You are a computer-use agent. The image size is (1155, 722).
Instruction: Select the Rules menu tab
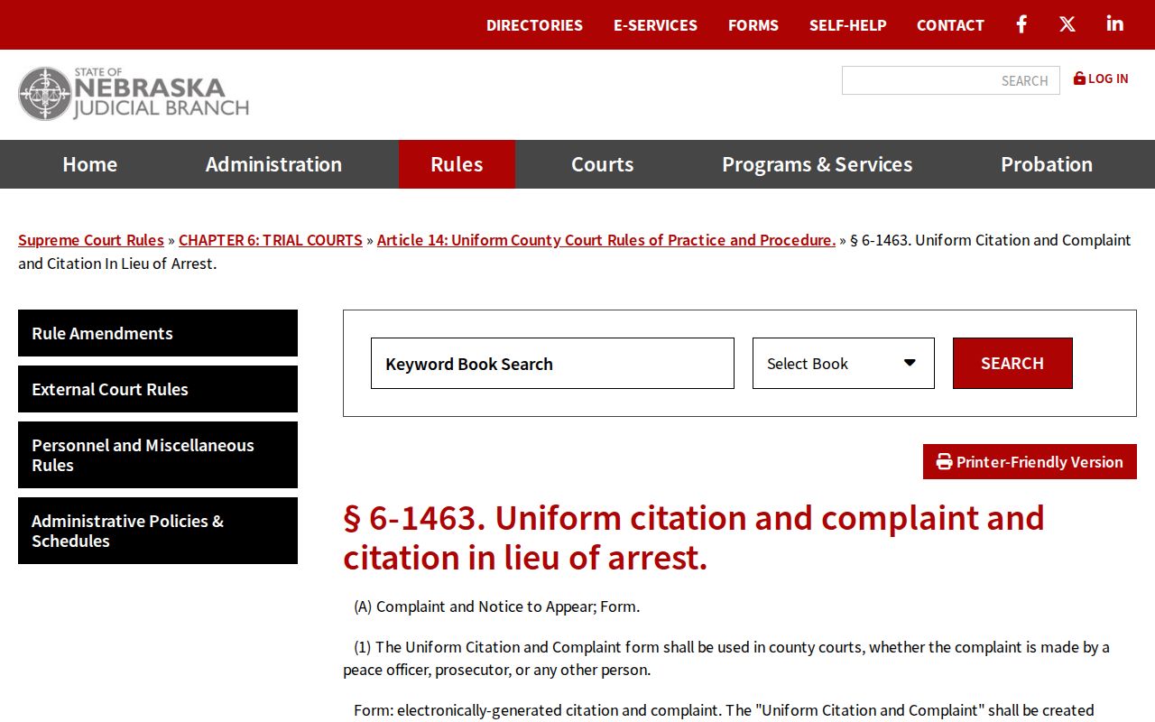pyautogui.click(x=457, y=164)
